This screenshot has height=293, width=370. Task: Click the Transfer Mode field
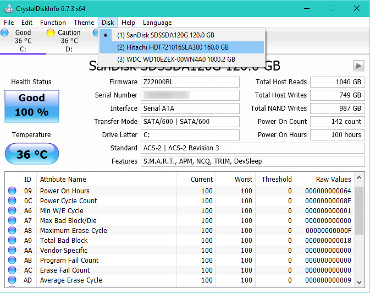coord(190,122)
